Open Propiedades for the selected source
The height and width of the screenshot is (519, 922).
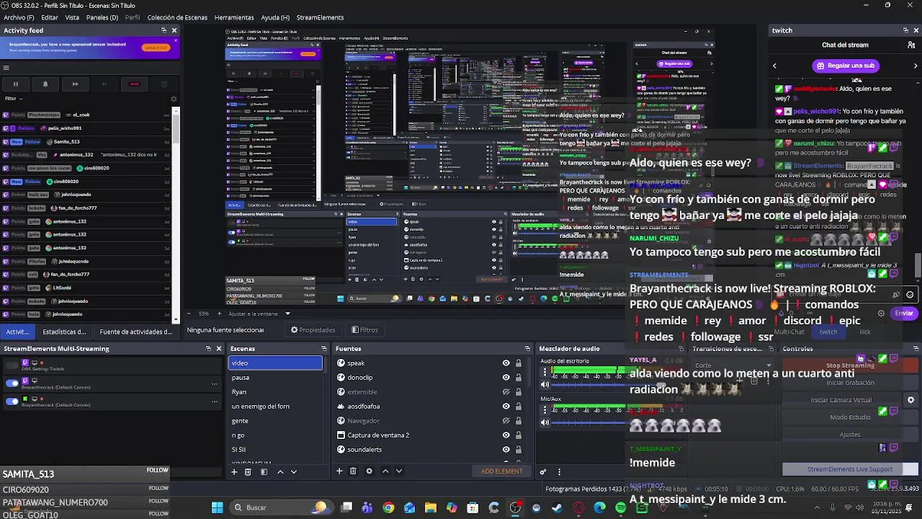[313, 330]
